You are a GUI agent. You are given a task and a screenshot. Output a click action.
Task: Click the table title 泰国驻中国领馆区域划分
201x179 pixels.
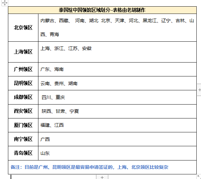click(84, 10)
